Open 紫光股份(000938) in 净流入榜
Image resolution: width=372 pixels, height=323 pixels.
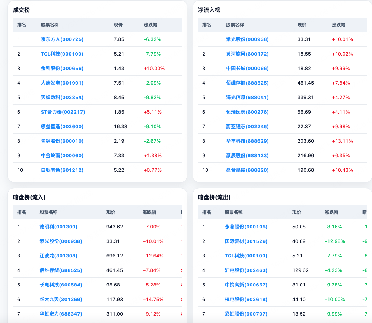[x=247, y=39]
